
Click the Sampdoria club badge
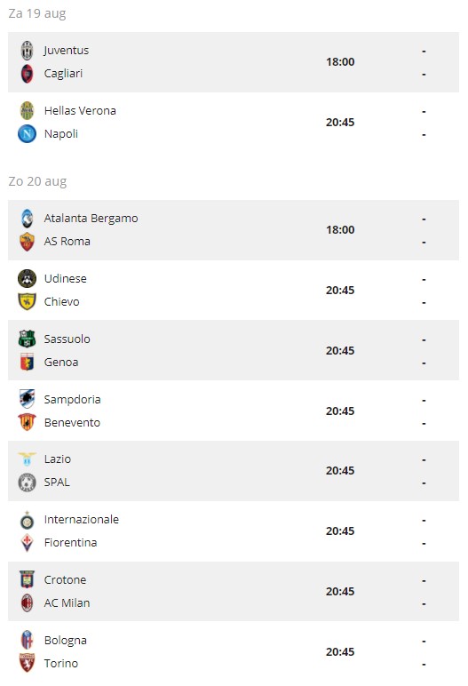tap(28, 400)
